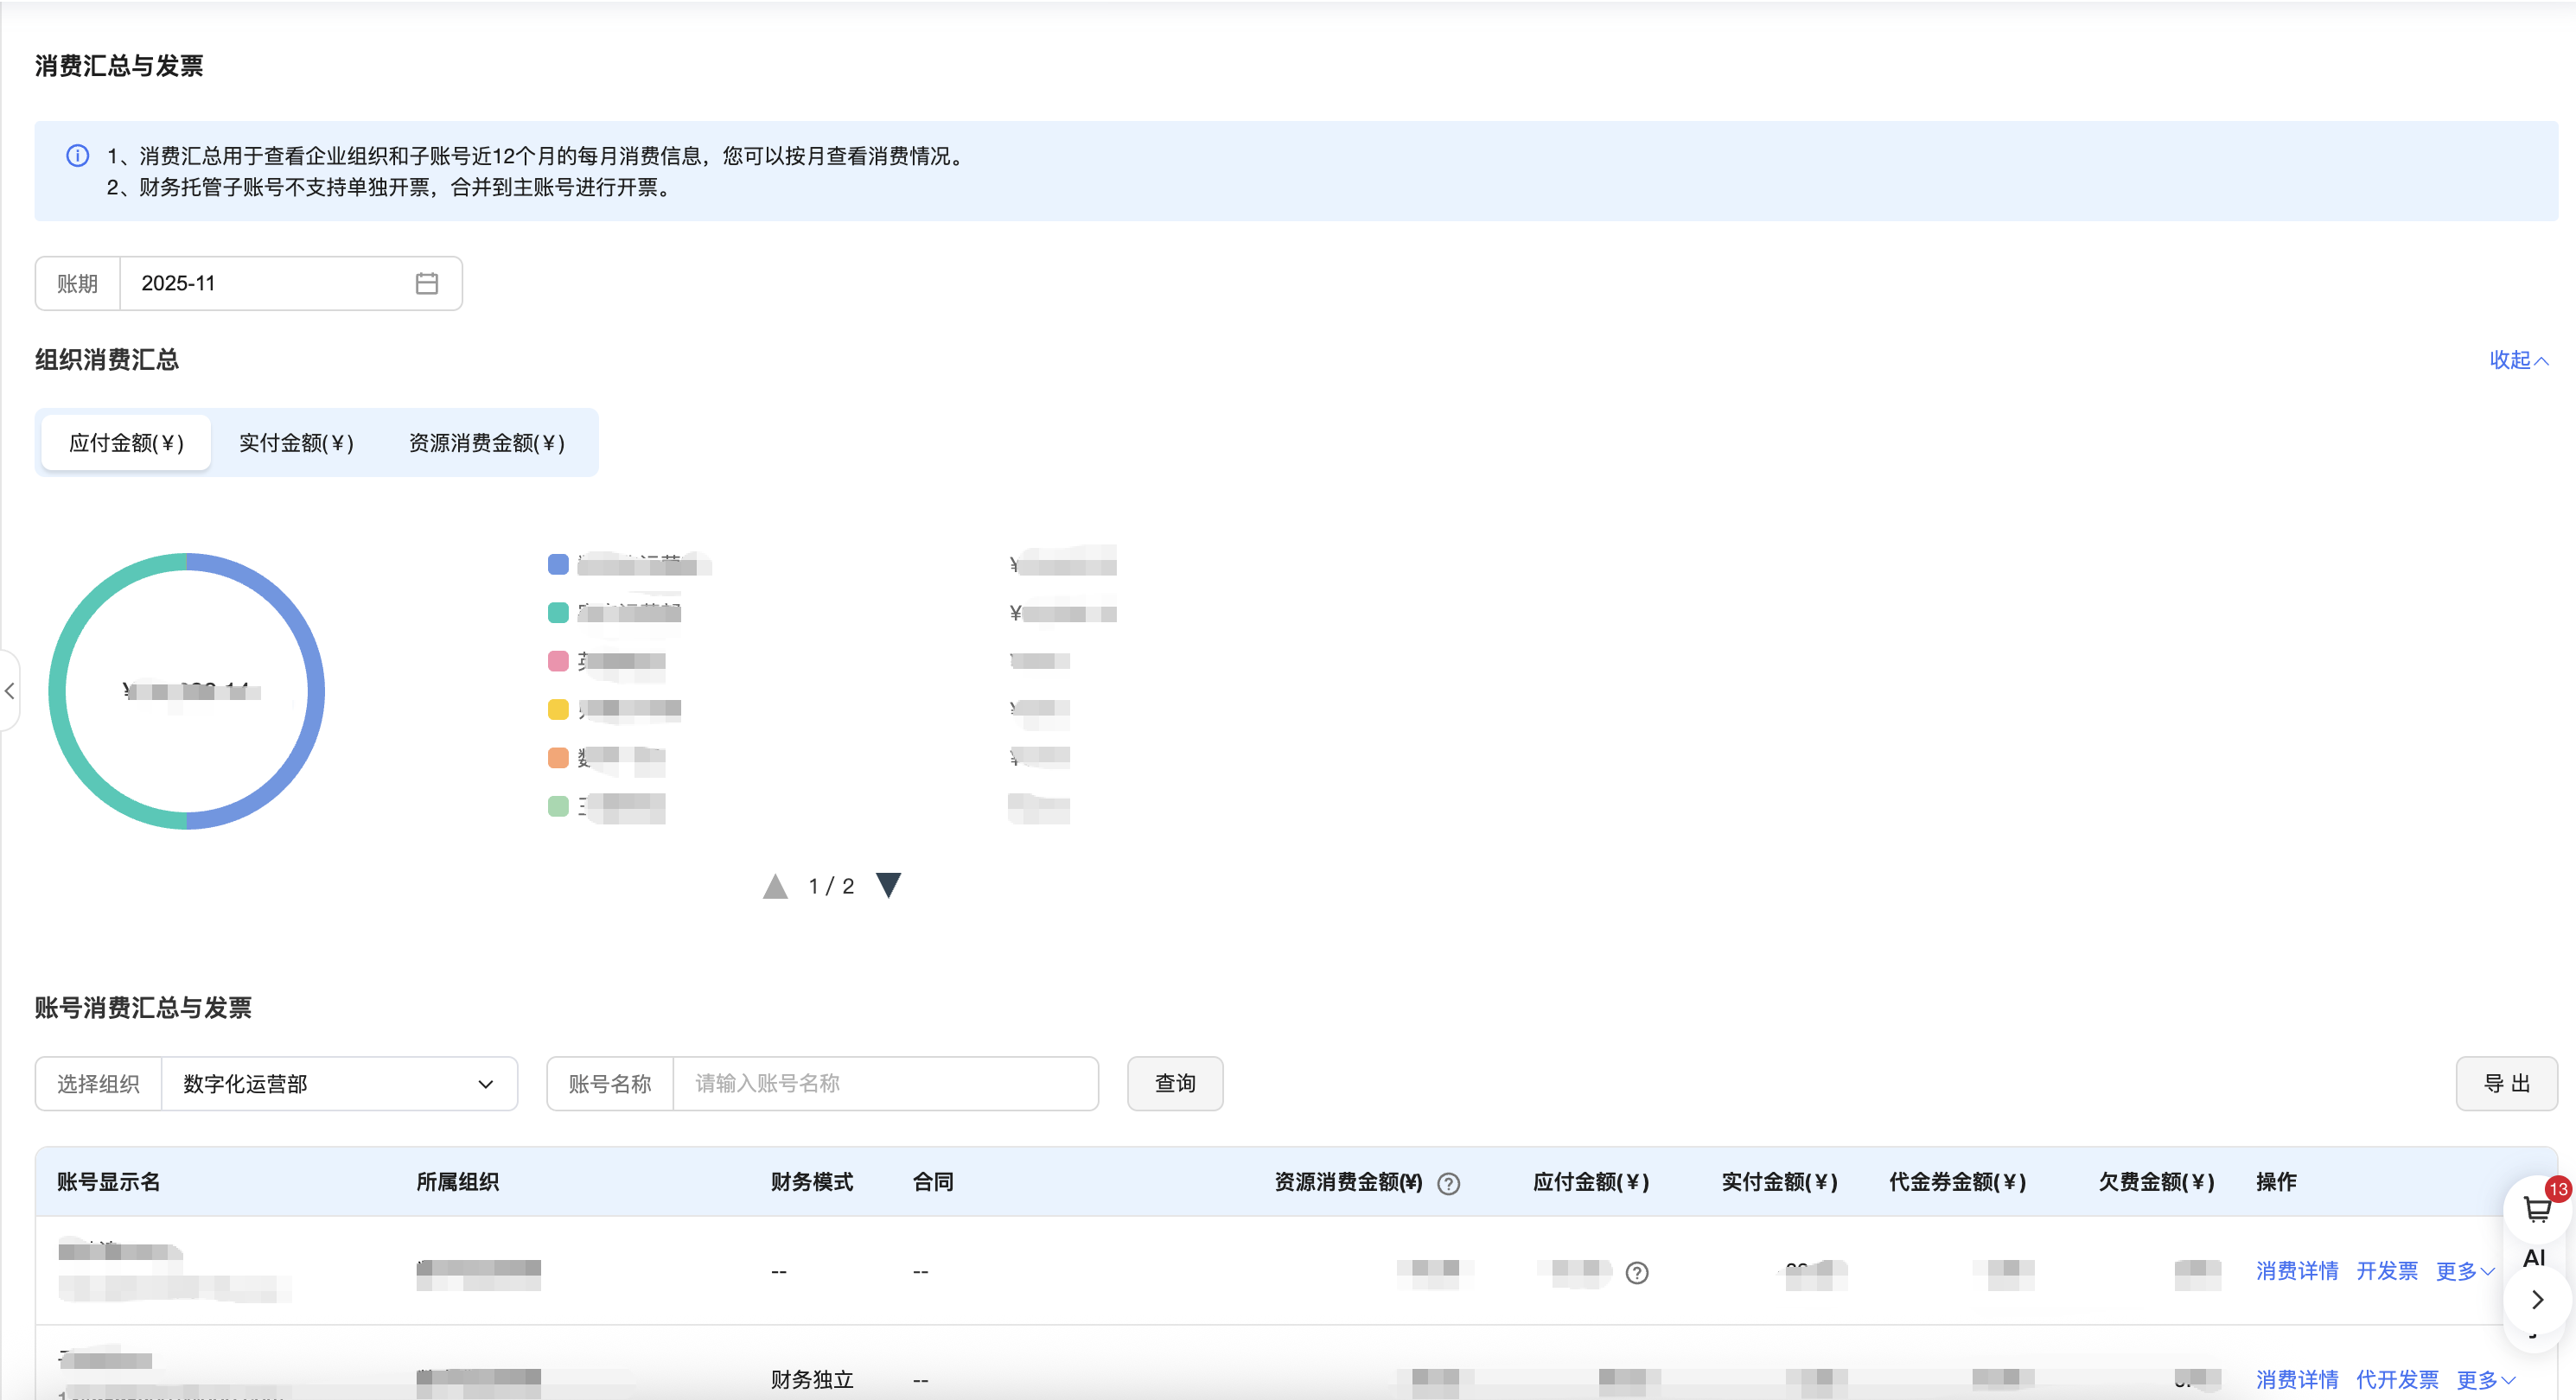Switch to the 资源消费金额(¥) tab
Screen dimensions: 2576x1400
[486, 443]
